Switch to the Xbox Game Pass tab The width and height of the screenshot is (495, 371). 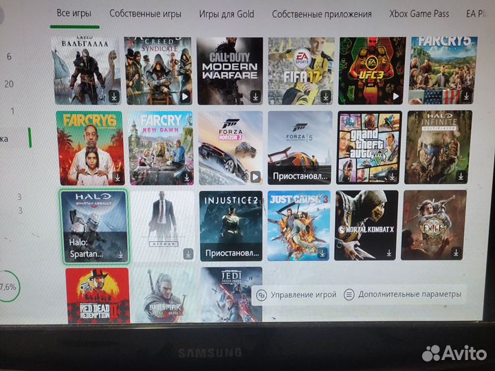tap(419, 14)
